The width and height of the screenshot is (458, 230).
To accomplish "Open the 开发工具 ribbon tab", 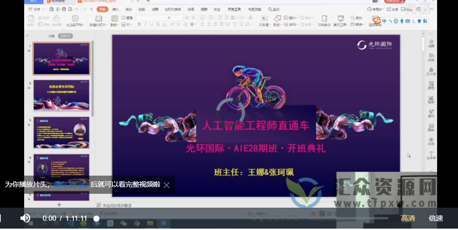I will point(234,9).
